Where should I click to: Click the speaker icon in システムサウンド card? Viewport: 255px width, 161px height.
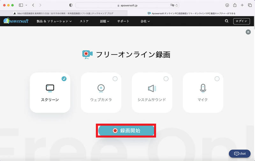tap(152, 88)
